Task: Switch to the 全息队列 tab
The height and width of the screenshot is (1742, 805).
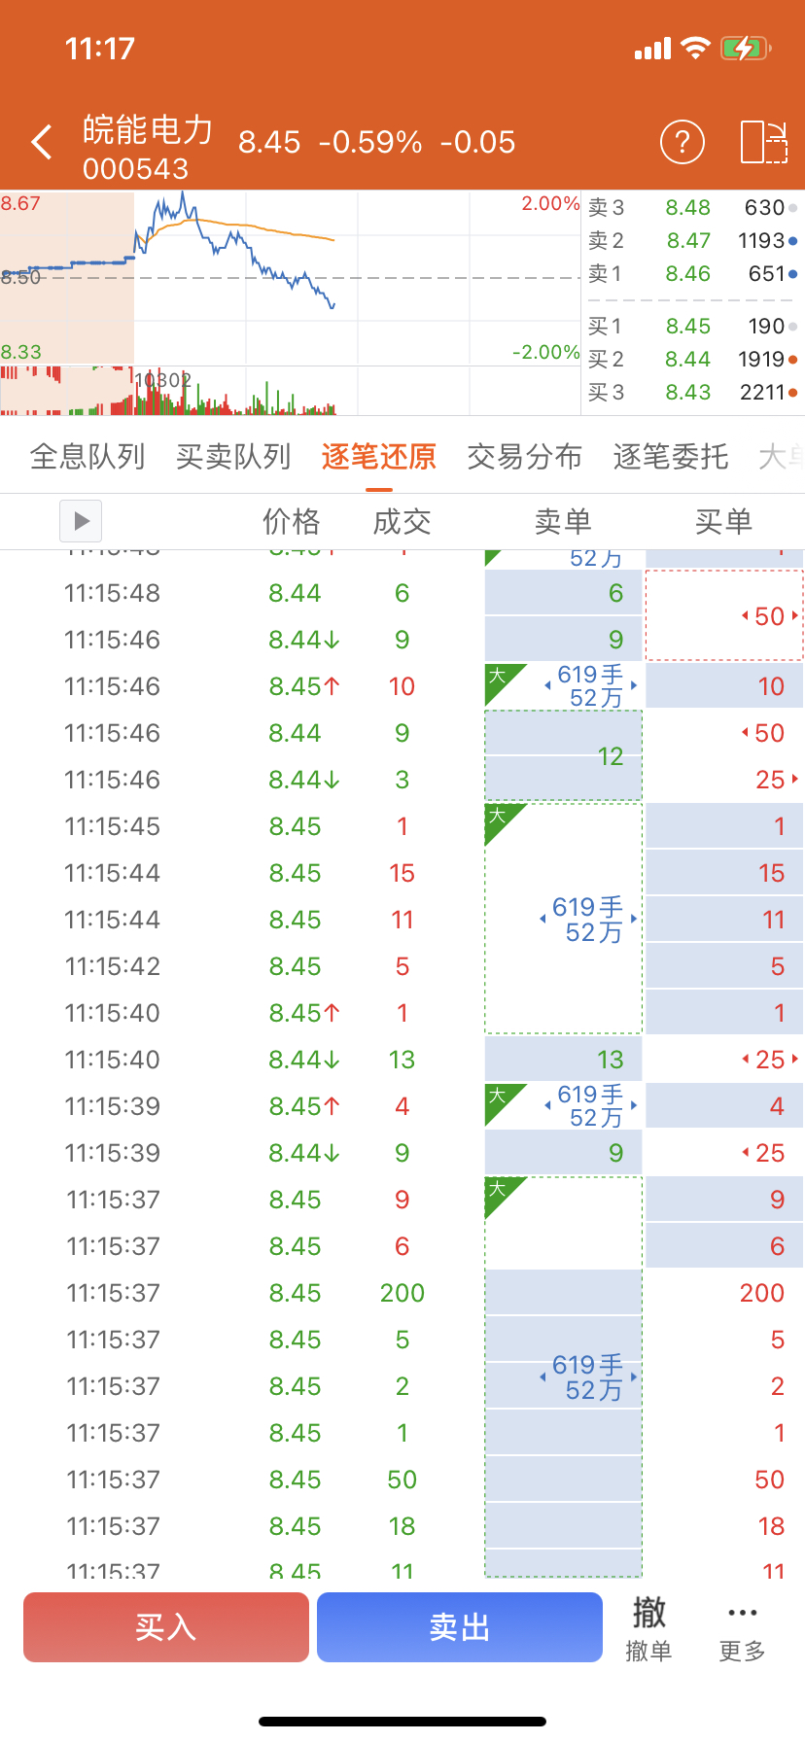Action: tap(87, 456)
